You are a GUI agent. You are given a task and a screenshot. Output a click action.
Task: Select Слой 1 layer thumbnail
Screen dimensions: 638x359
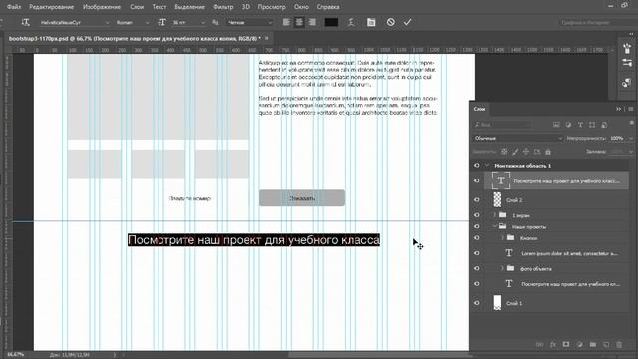pyautogui.click(x=497, y=303)
